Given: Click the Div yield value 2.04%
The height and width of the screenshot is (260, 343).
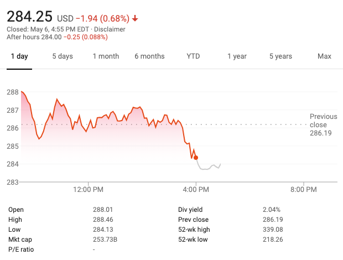Looking at the screenshot, I should [x=272, y=210].
